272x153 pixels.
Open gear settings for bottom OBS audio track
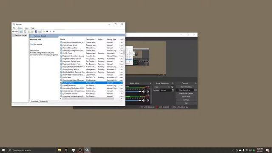pos(148,100)
